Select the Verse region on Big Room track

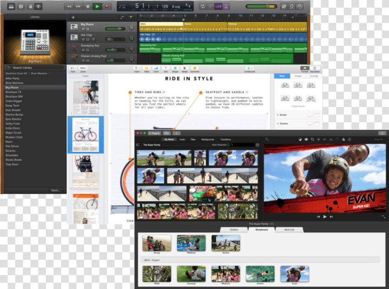coord(205,27)
